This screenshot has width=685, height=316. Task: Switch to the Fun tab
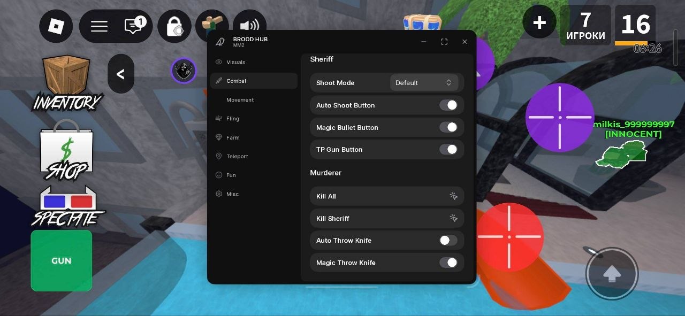click(x=254, y=175)
